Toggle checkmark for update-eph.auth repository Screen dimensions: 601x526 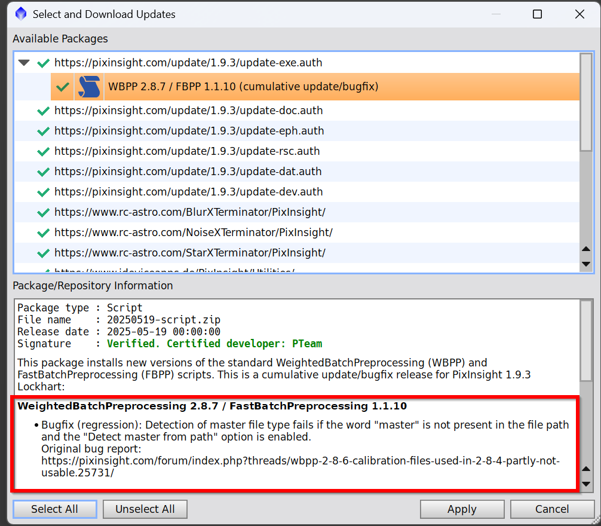coord(43,131)
